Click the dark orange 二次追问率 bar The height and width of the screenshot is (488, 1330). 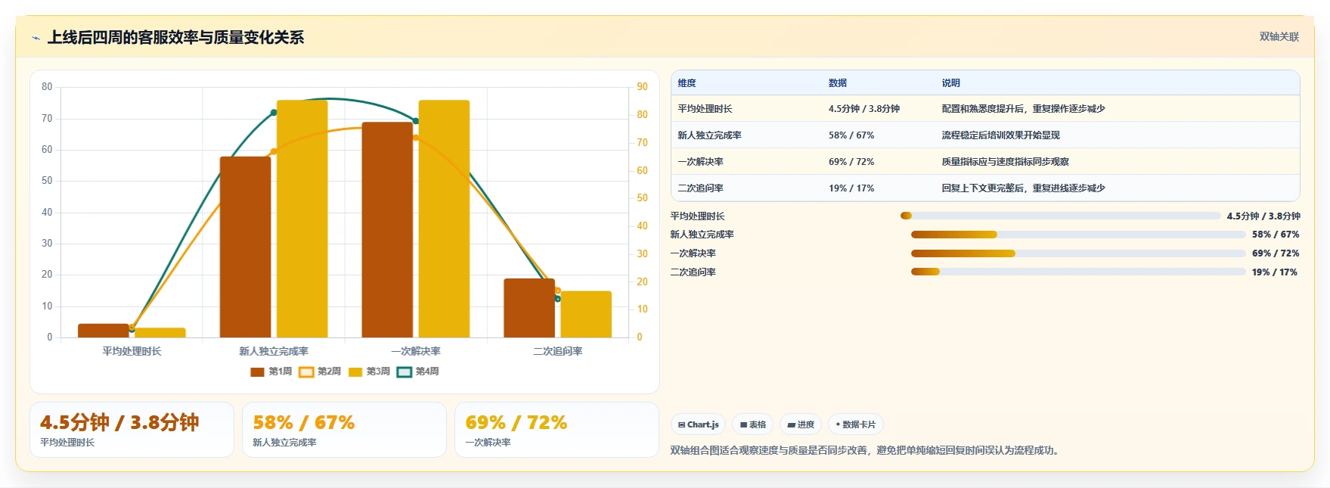pos(529,308)
